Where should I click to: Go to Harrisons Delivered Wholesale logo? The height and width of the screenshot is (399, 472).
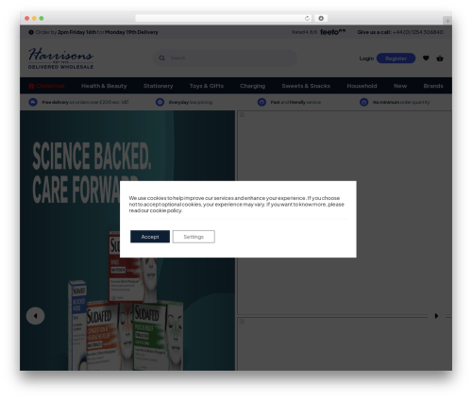tap(60, 58)
